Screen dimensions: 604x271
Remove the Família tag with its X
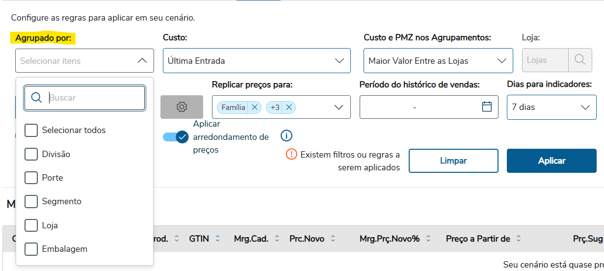(254, 107)
